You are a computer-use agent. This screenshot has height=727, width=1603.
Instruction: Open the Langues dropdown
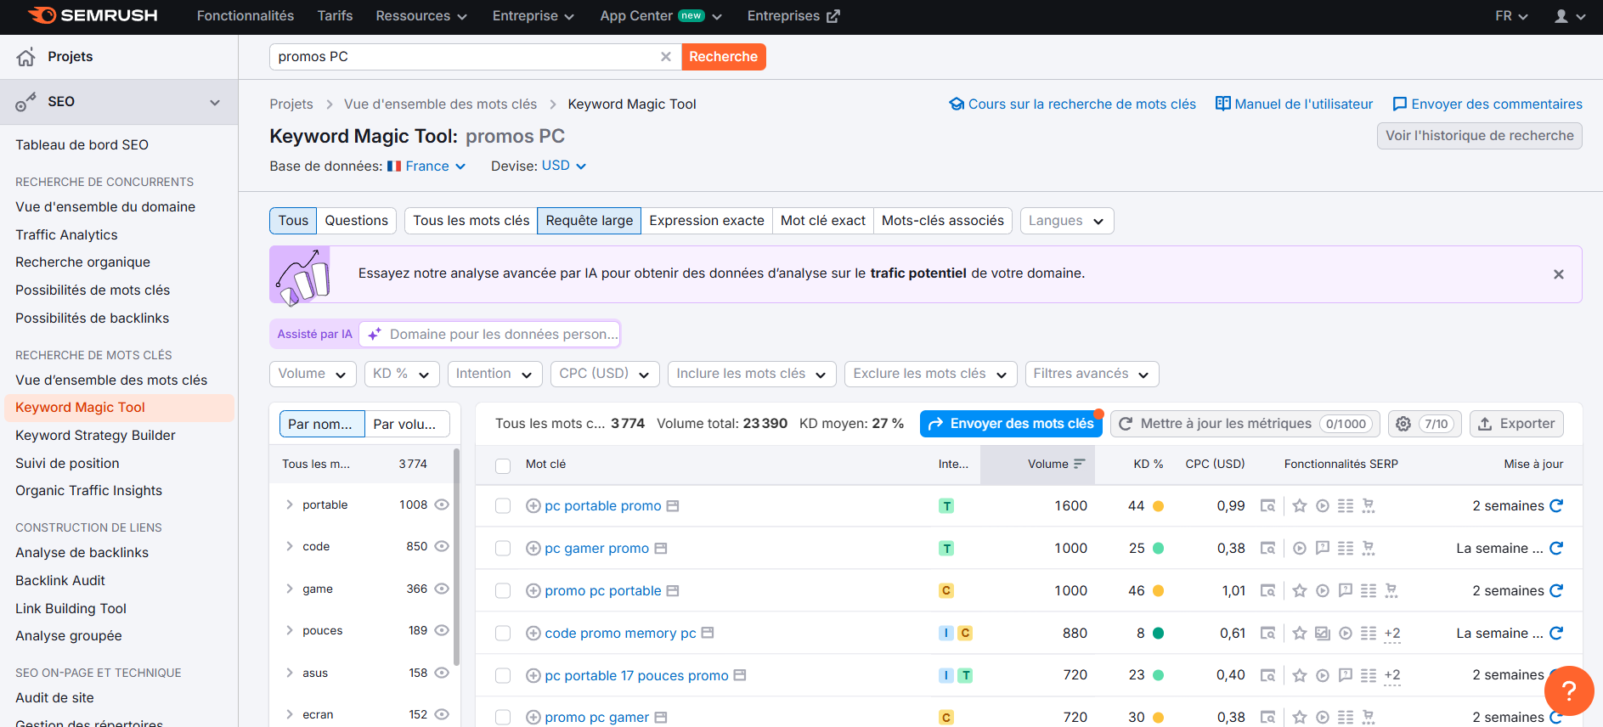coord(1067,221)
